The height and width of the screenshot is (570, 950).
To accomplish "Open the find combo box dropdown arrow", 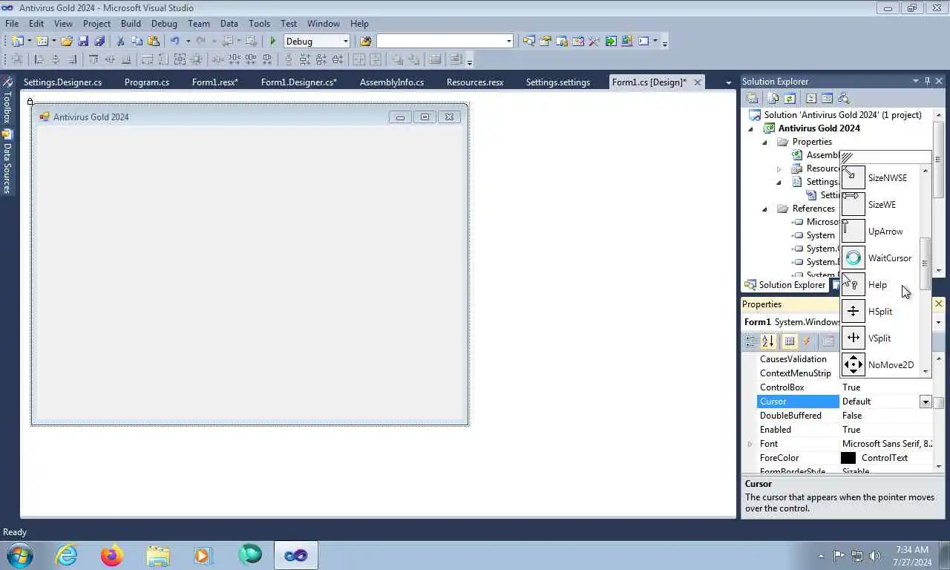I will pos(508,42).
